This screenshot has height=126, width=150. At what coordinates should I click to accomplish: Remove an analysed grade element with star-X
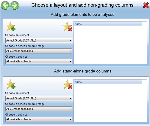coord(67,27)
